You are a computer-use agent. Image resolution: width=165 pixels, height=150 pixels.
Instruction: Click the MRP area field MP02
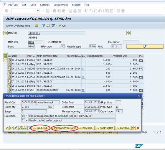35,42
